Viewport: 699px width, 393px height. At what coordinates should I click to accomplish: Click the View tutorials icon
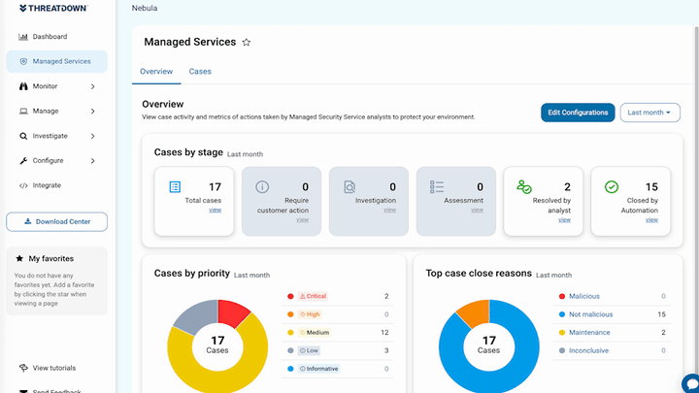click(x=23, y=368)
